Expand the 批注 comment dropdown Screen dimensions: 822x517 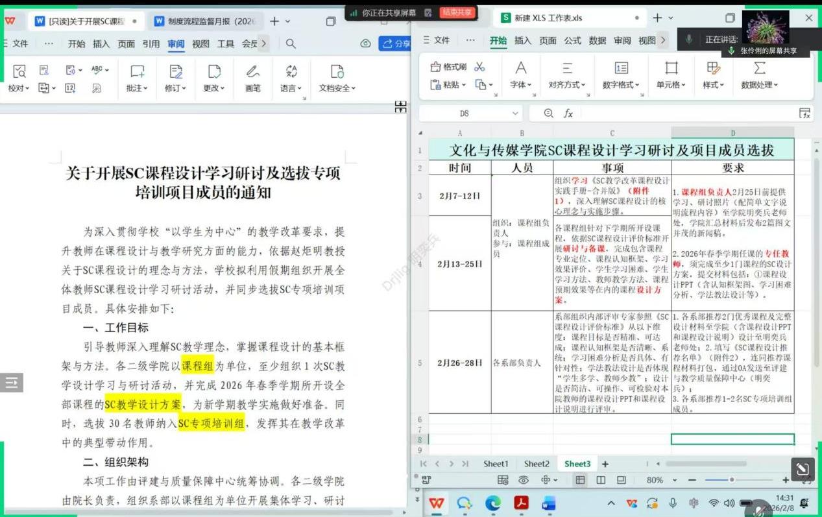coord(137,88)
